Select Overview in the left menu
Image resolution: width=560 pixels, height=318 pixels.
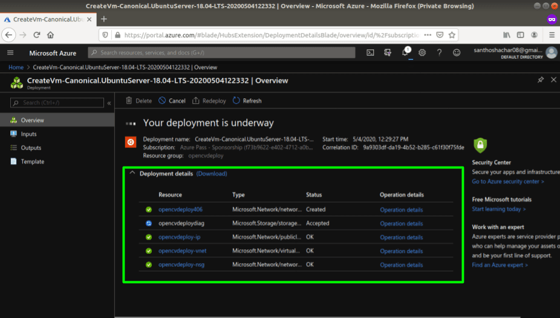click(57, 120)
